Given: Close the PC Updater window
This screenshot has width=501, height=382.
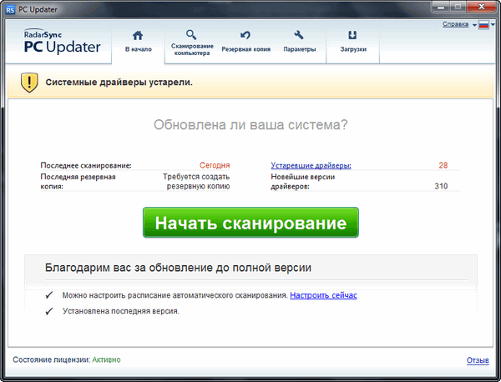Looking at the screenshot, I should pyautogui.click(x=482, y=7).
